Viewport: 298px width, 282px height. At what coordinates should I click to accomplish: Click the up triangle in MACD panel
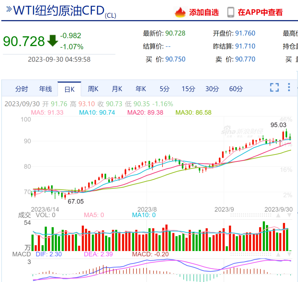278,254
